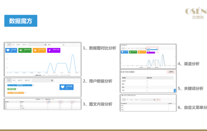Select first time-range tab in user data panel
The image size is (207, 131).
[9, 80]
